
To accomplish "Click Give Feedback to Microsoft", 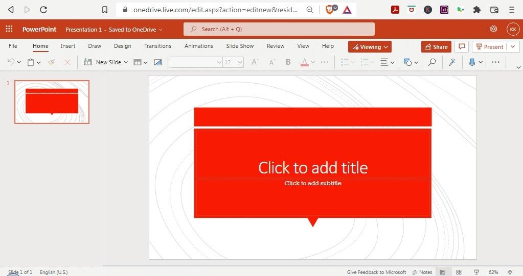I will pos(376,272).
